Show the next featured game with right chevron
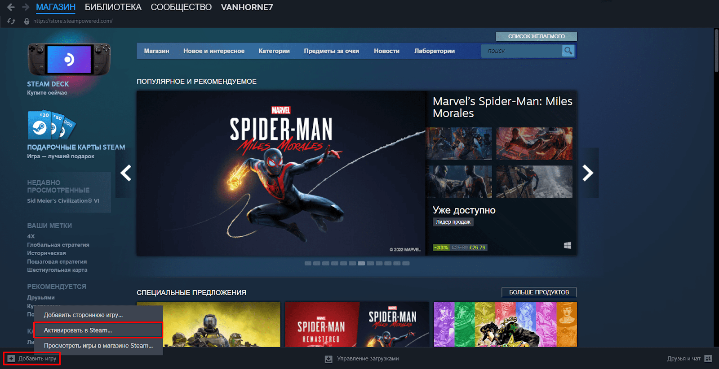 tap(588, 173)
